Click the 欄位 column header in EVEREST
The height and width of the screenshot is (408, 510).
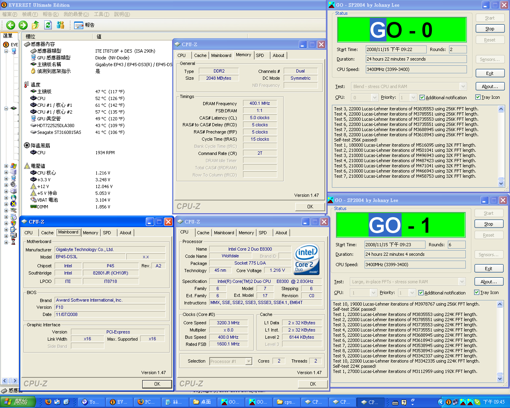pyautogui.click(x=58, y=36)
